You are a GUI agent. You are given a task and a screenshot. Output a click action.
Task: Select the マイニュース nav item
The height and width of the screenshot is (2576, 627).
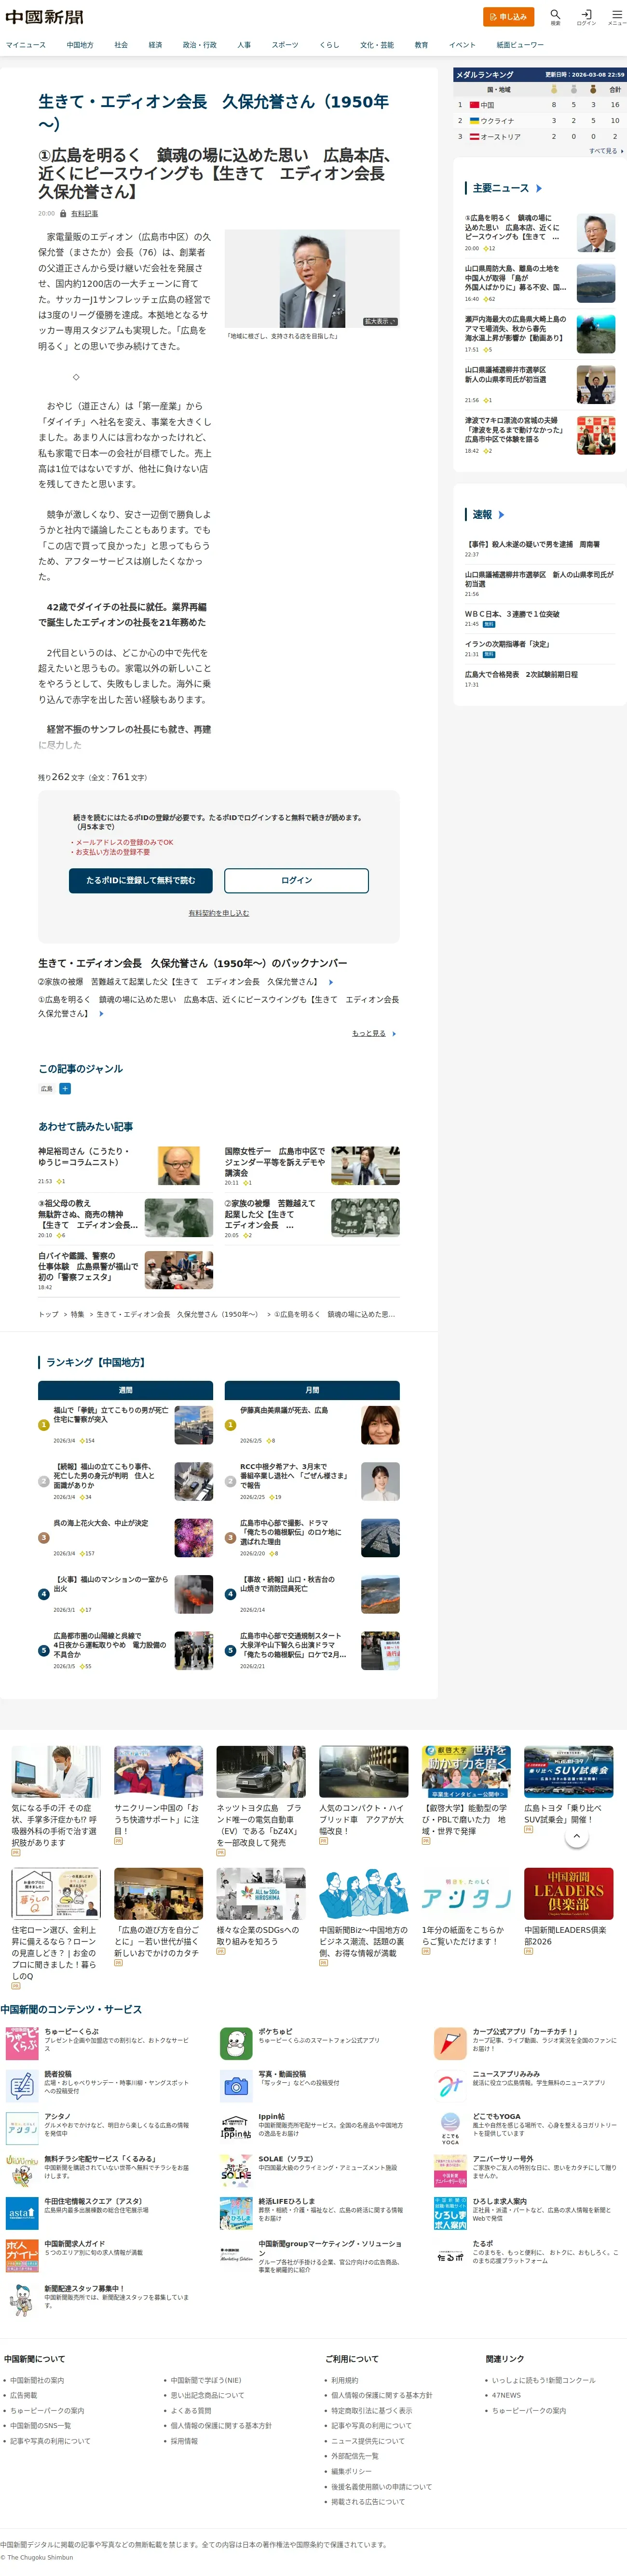point(26,45)
